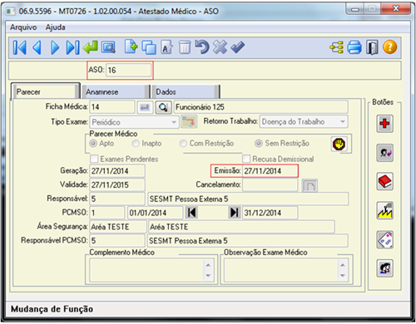
Task: Go to next record arrow
Action: tap(55, 47)
